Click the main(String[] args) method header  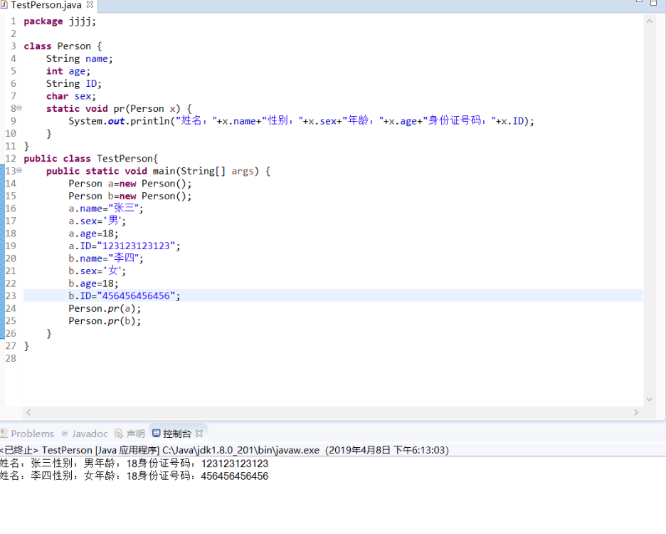(159, 171)
